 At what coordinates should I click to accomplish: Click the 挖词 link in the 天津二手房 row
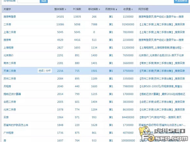tap(41, 71)
